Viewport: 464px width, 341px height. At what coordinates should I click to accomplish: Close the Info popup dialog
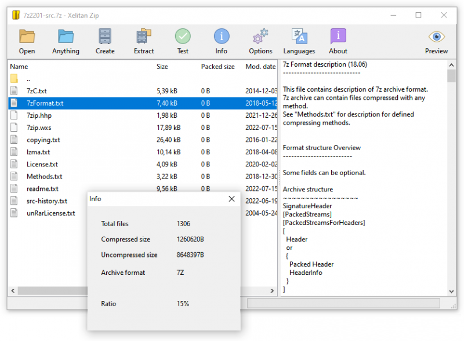pos(231,199)
